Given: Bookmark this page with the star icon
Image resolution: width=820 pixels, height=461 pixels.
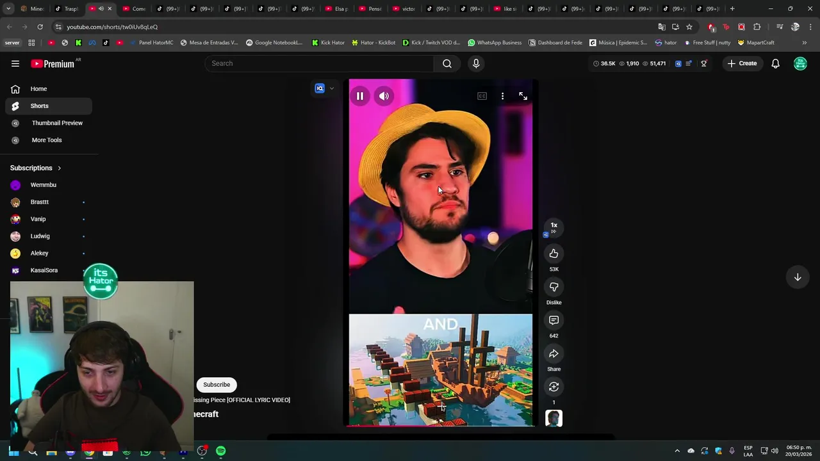Looking at the screenshot, I should click(x=689, y=27).
